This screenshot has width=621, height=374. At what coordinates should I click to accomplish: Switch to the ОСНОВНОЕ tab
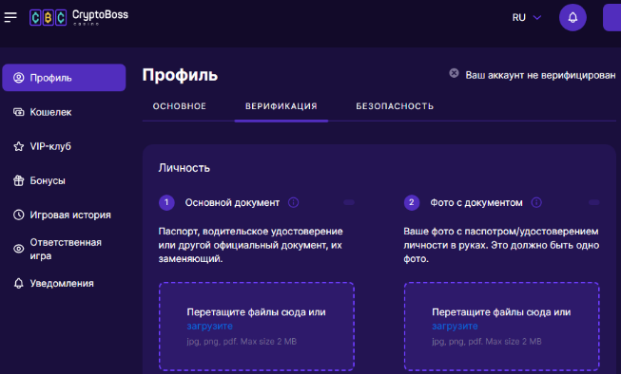[x=180, y=106]
